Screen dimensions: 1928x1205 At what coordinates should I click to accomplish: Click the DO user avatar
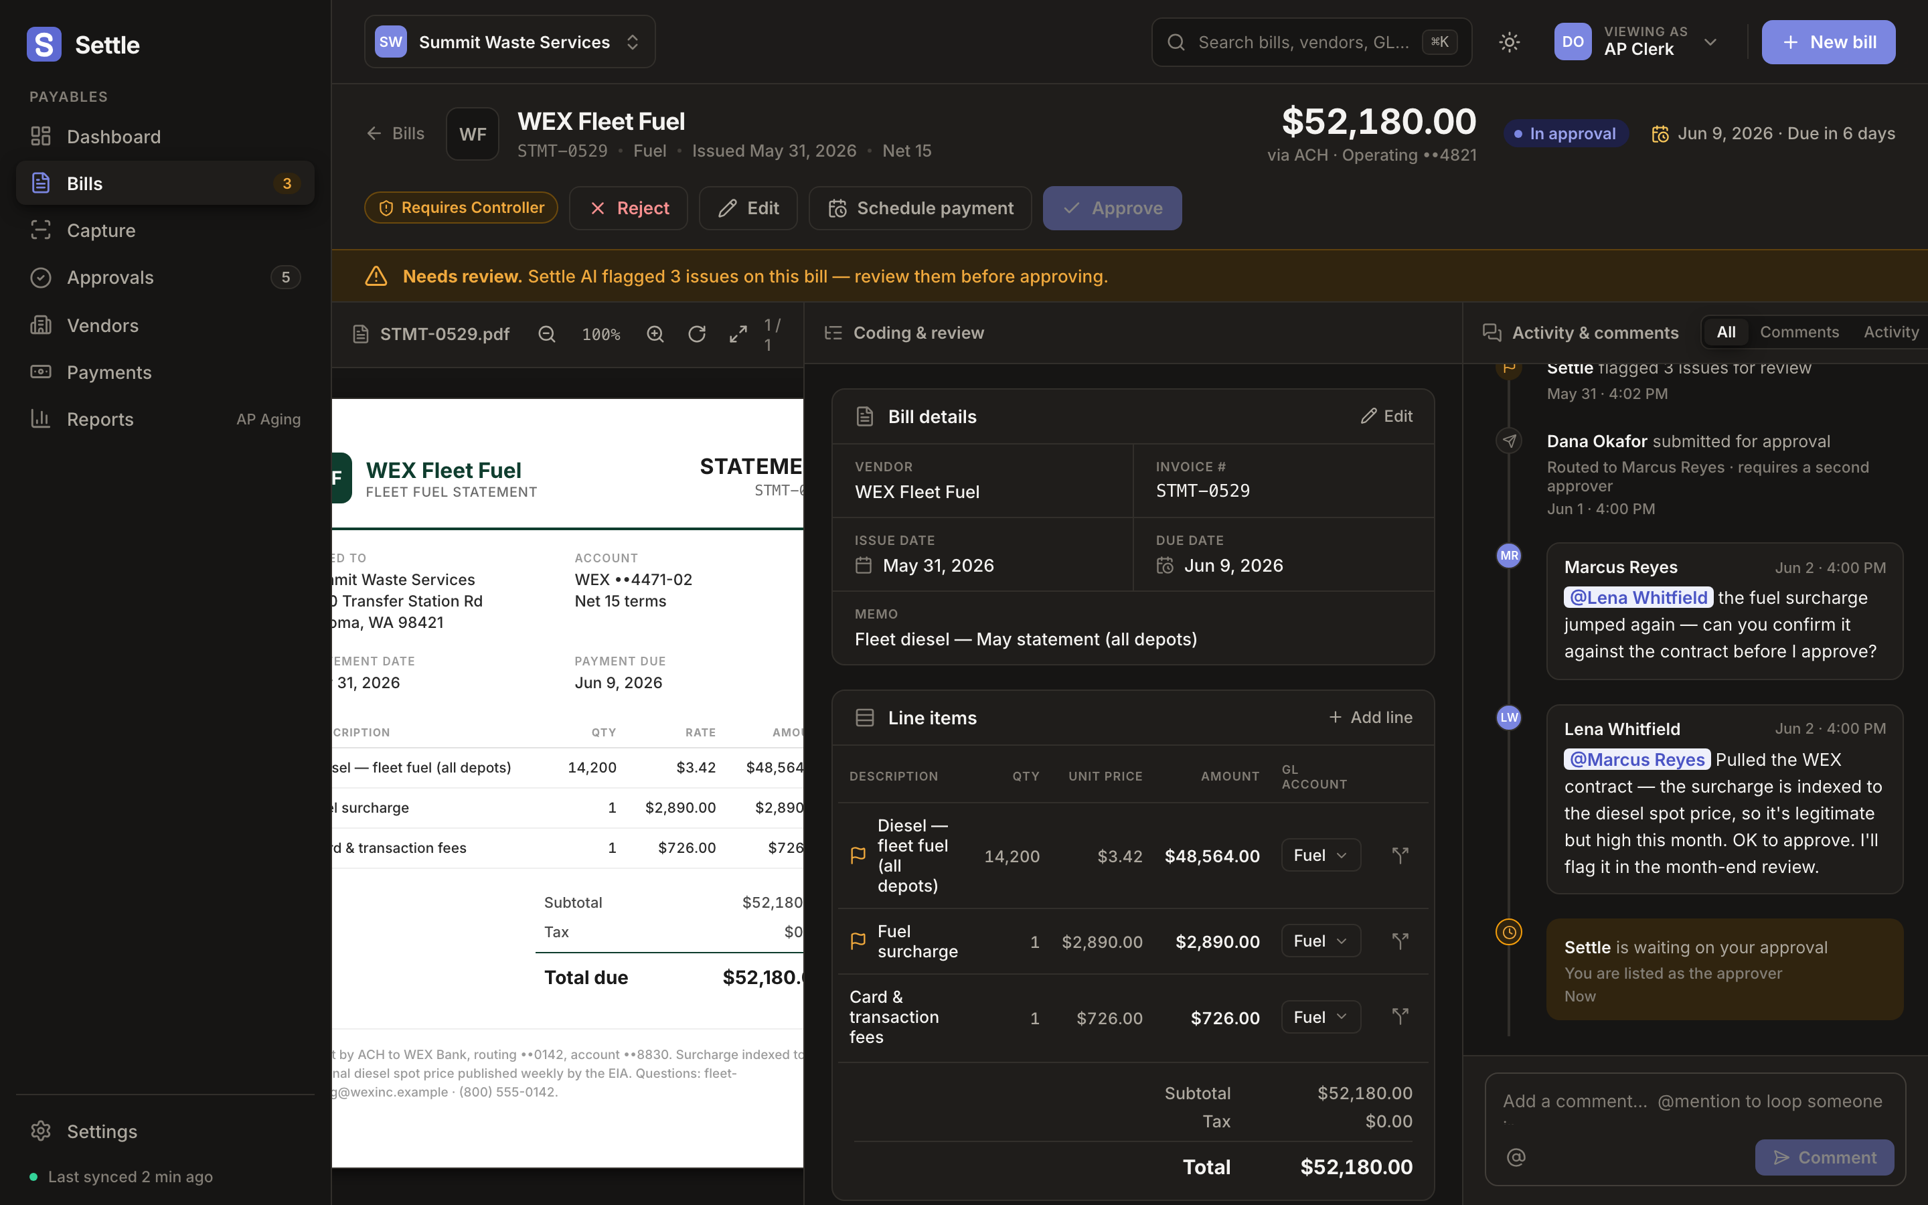pyautogui.click(x=1573, y=42)
